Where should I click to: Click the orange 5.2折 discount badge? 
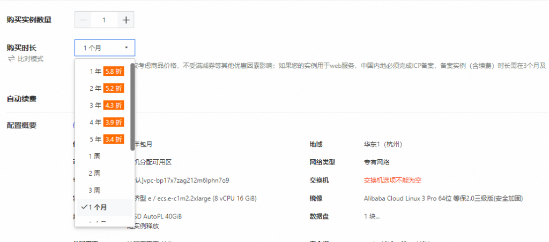point(114,88)
